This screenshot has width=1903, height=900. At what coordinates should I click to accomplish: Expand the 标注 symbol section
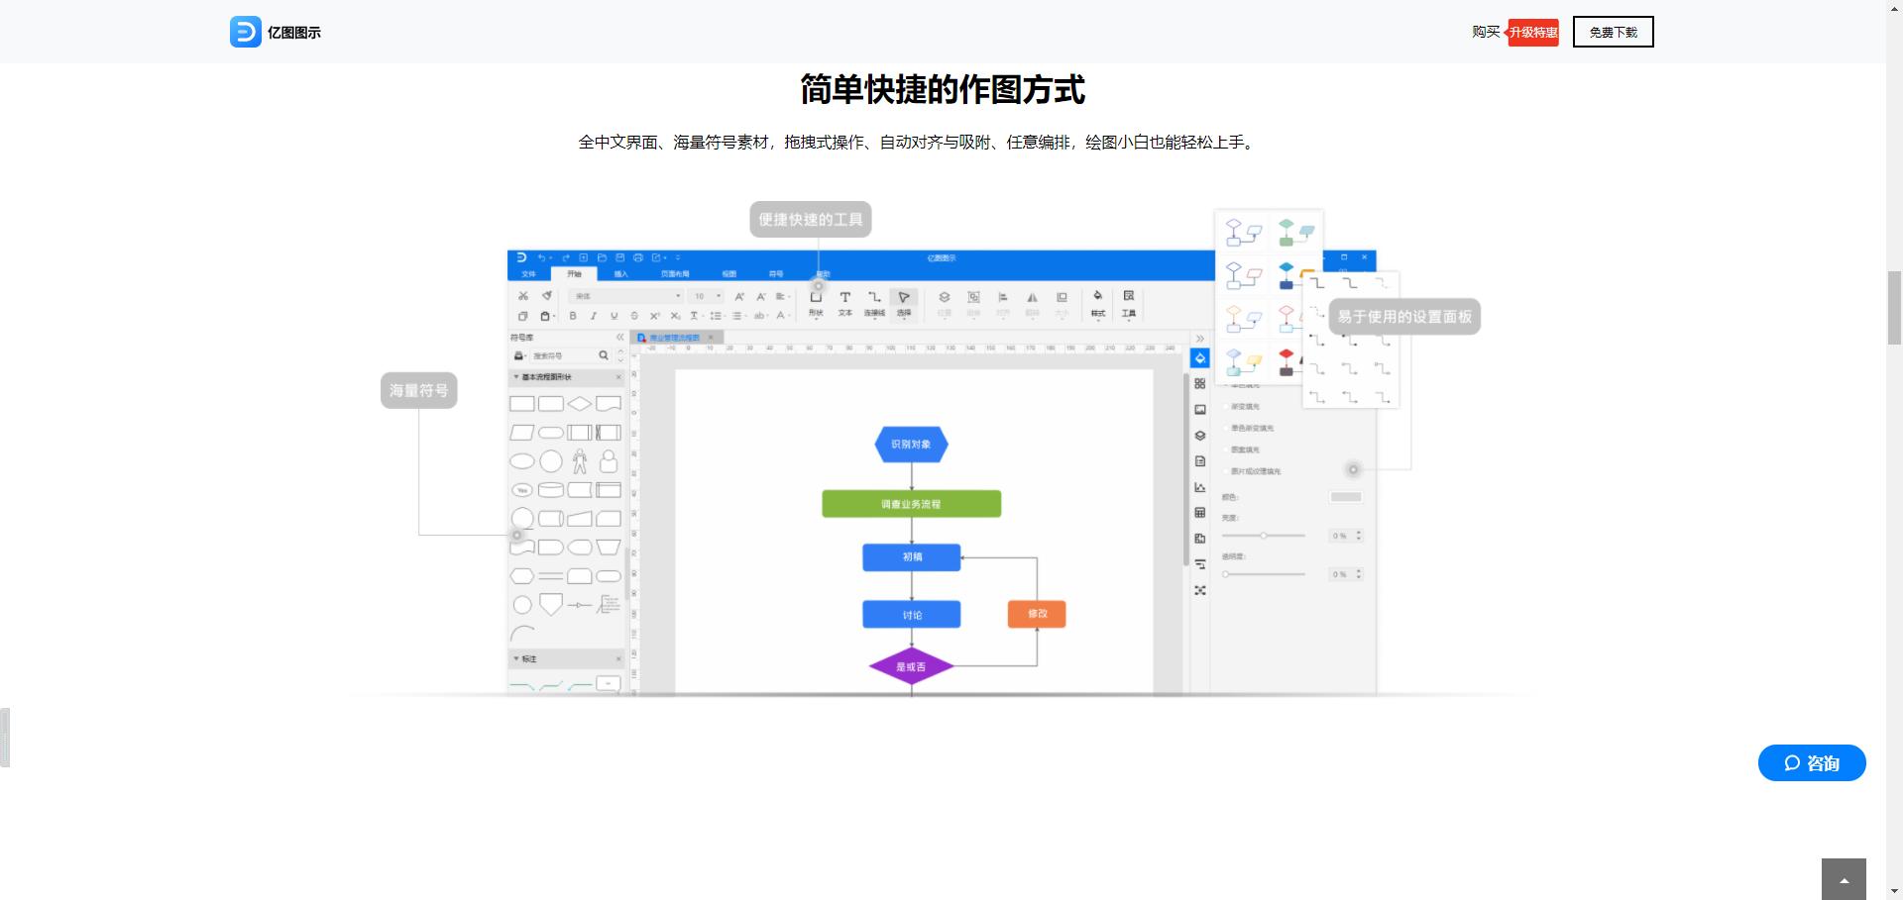click(x=516, y=658)
